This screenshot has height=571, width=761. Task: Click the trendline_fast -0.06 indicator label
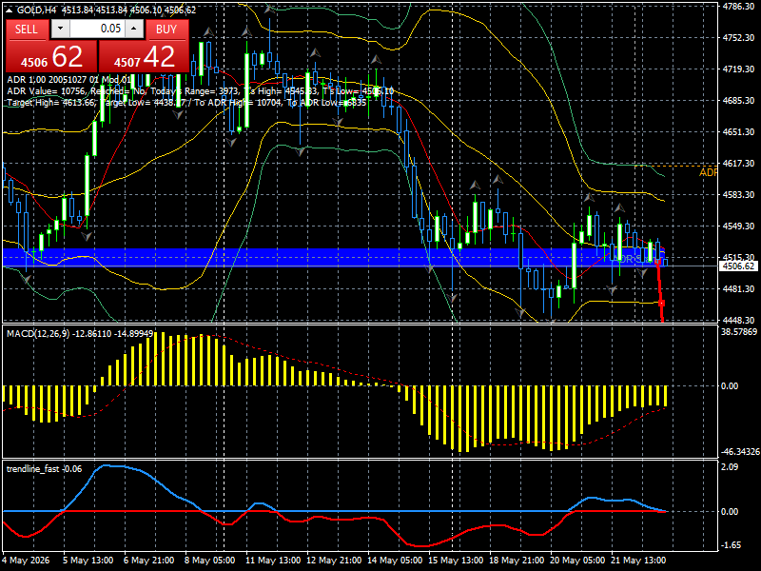tap(44, 469)
